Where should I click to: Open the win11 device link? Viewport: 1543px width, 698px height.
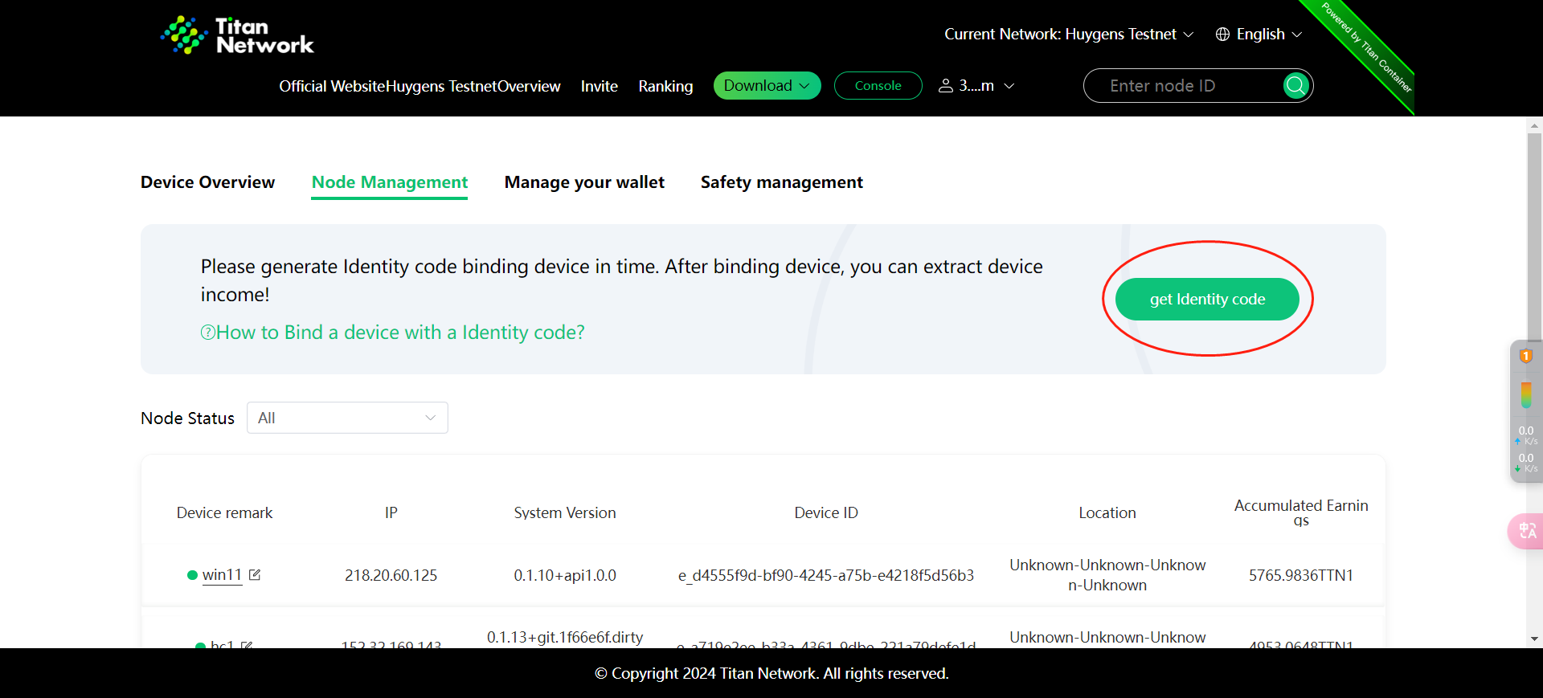222,574
